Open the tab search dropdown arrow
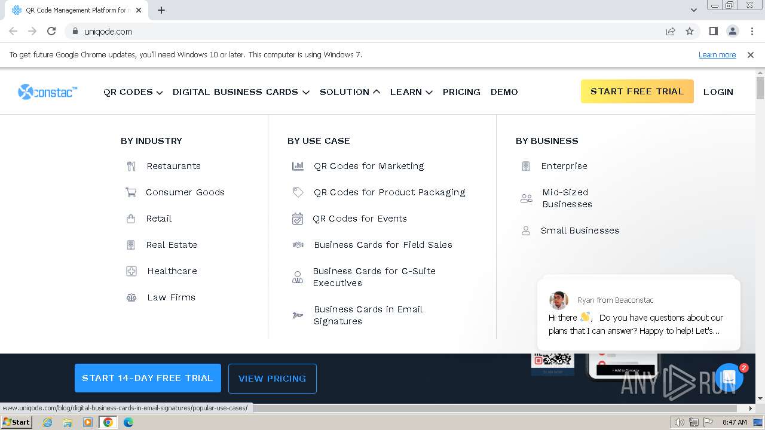The image size is (765, 430). [693, 10]
